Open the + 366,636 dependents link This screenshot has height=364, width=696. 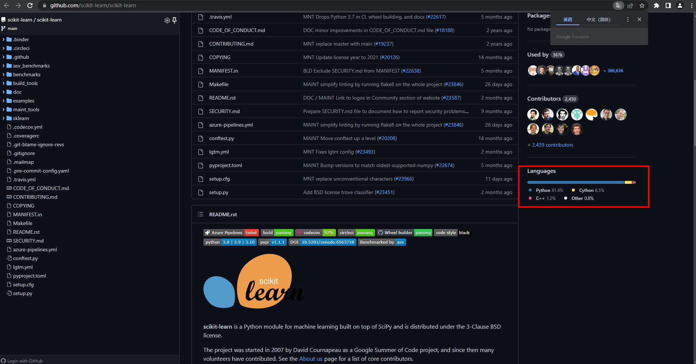(x=613, y=71)
